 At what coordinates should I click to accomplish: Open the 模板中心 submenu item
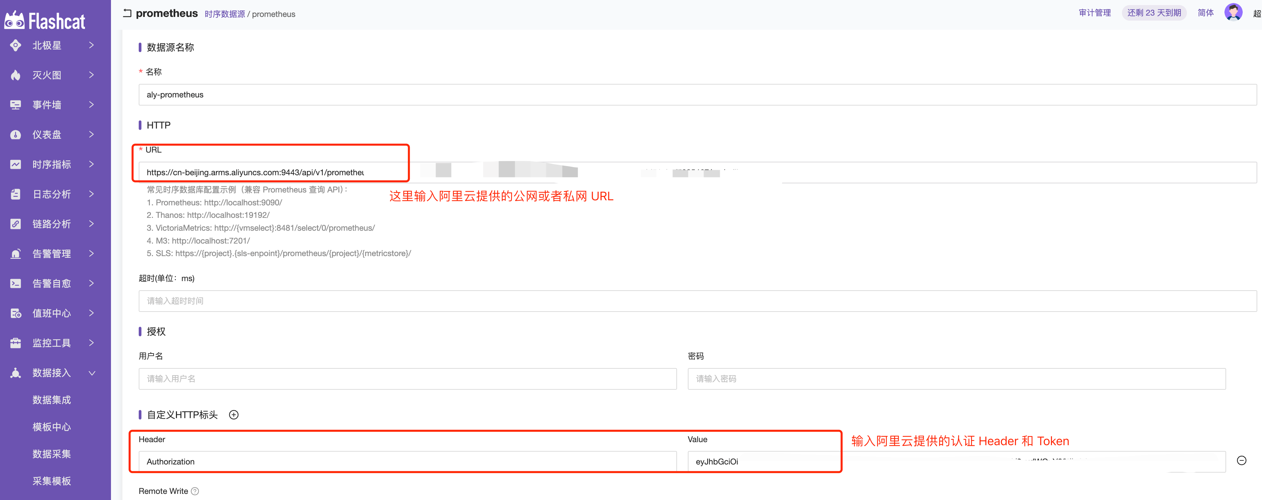click(51, 427)
